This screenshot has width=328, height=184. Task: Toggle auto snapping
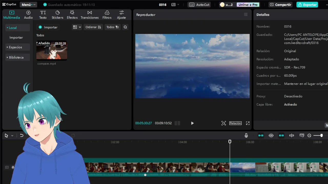[271, 135]
